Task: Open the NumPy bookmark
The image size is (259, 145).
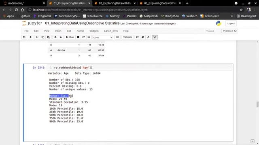Action: pyautogui.click(x=113, y=16)
